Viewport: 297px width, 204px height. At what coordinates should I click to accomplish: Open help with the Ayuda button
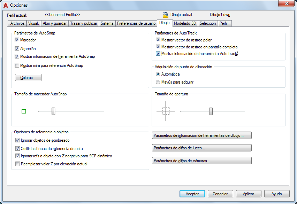click(x=277, y=194)
